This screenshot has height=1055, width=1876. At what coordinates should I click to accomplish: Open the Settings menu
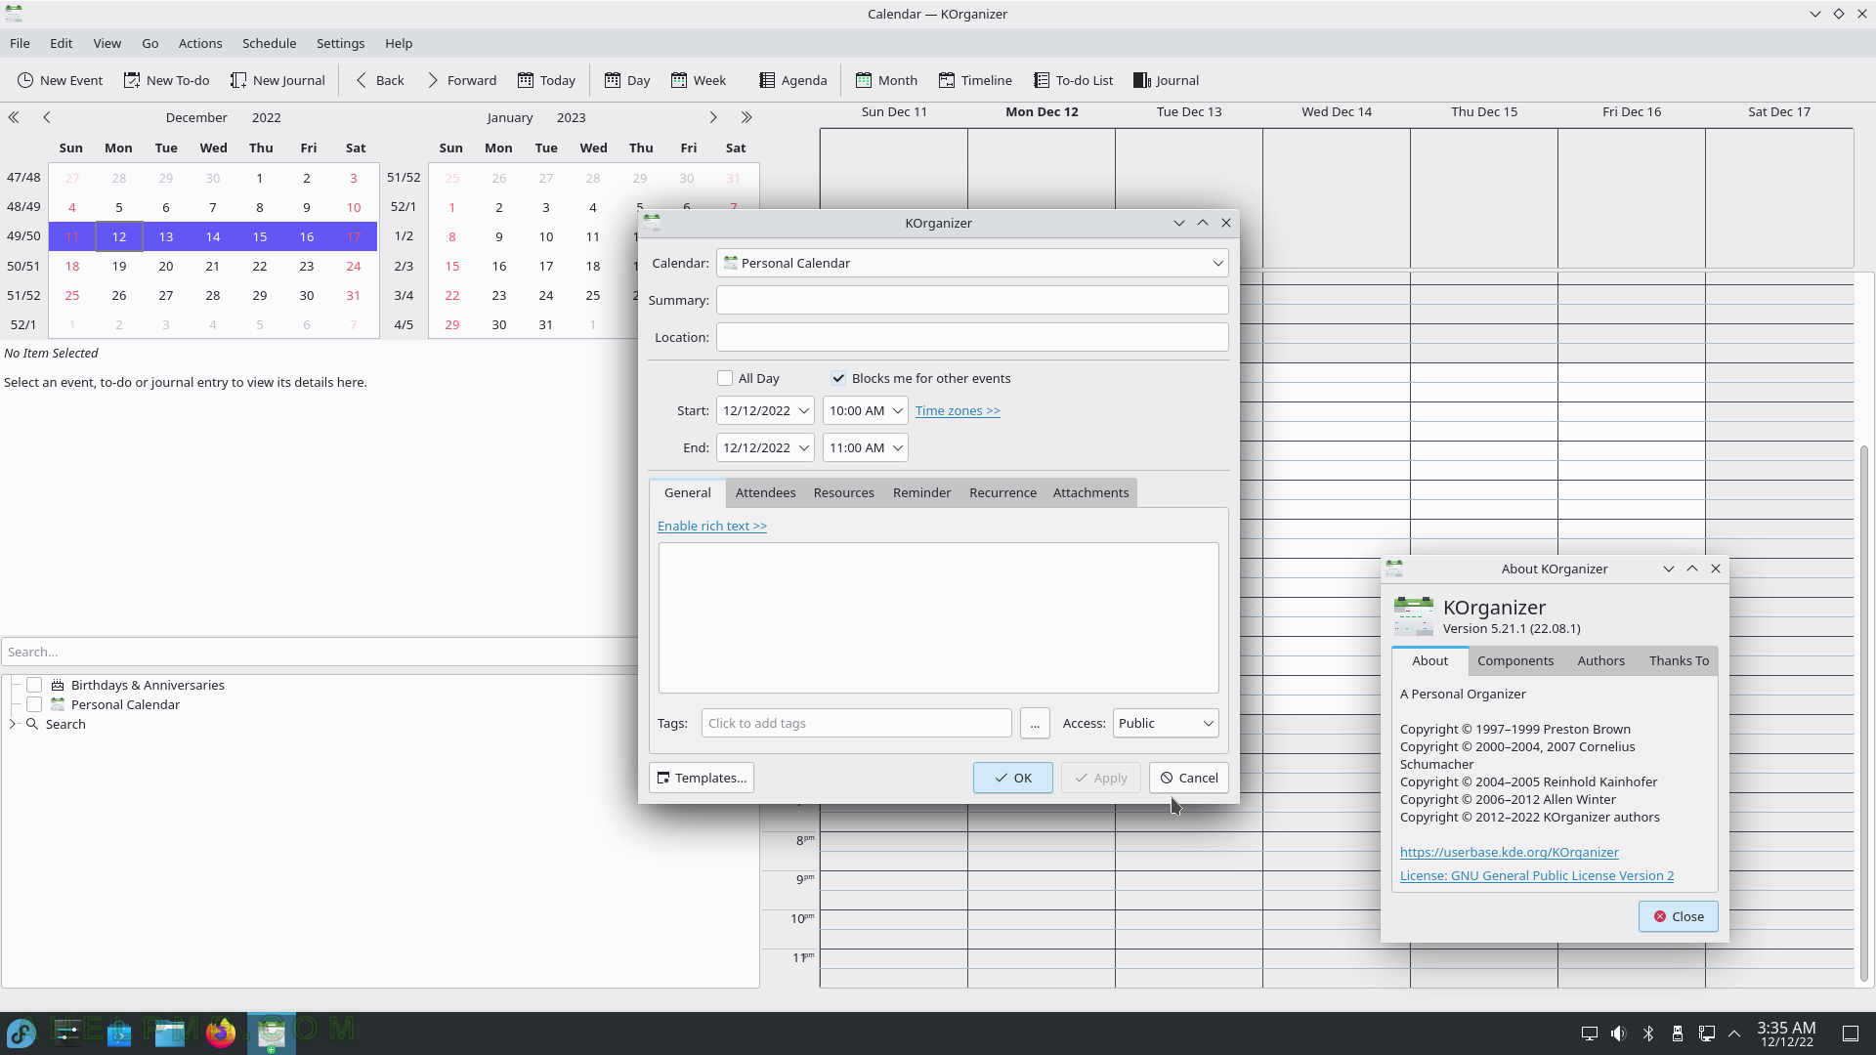click(x=340, y=43)
